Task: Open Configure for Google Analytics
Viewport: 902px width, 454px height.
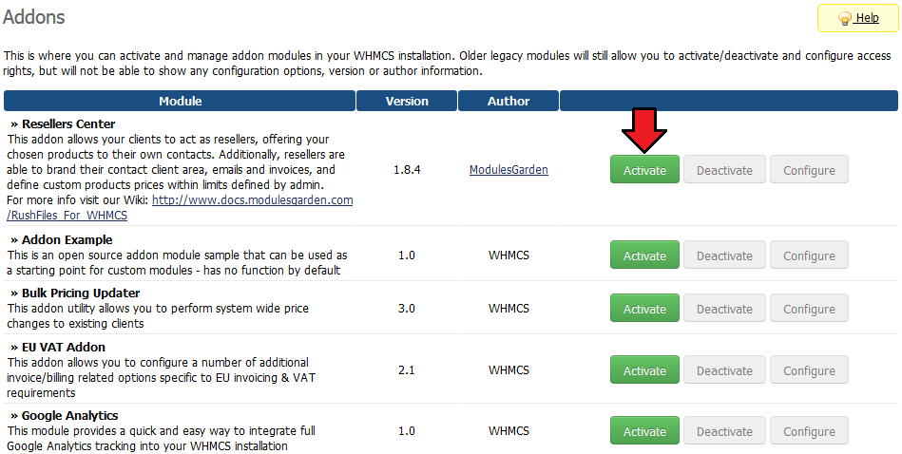Action: tap(809, 431)
